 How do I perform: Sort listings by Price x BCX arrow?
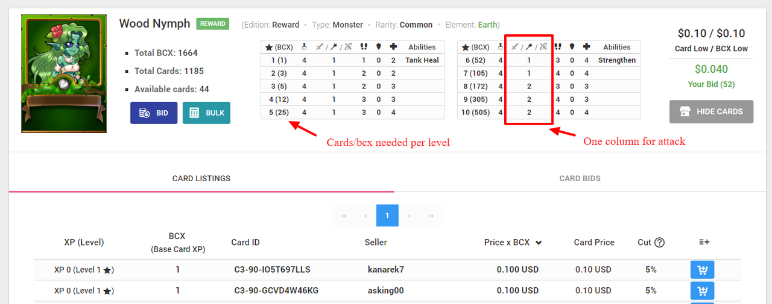(x=539, y=243)
